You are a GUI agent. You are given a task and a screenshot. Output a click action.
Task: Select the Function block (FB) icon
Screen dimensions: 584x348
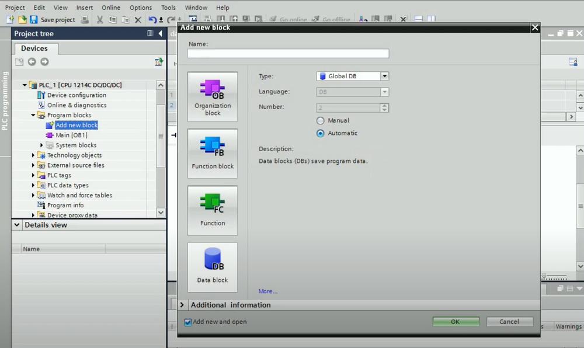tap(212, 153)
